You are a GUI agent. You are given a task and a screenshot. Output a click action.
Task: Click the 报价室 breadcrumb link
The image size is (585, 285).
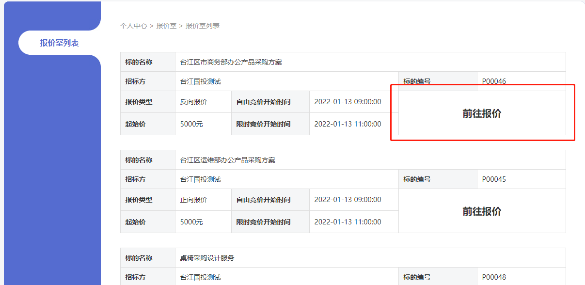pos(166,26)
